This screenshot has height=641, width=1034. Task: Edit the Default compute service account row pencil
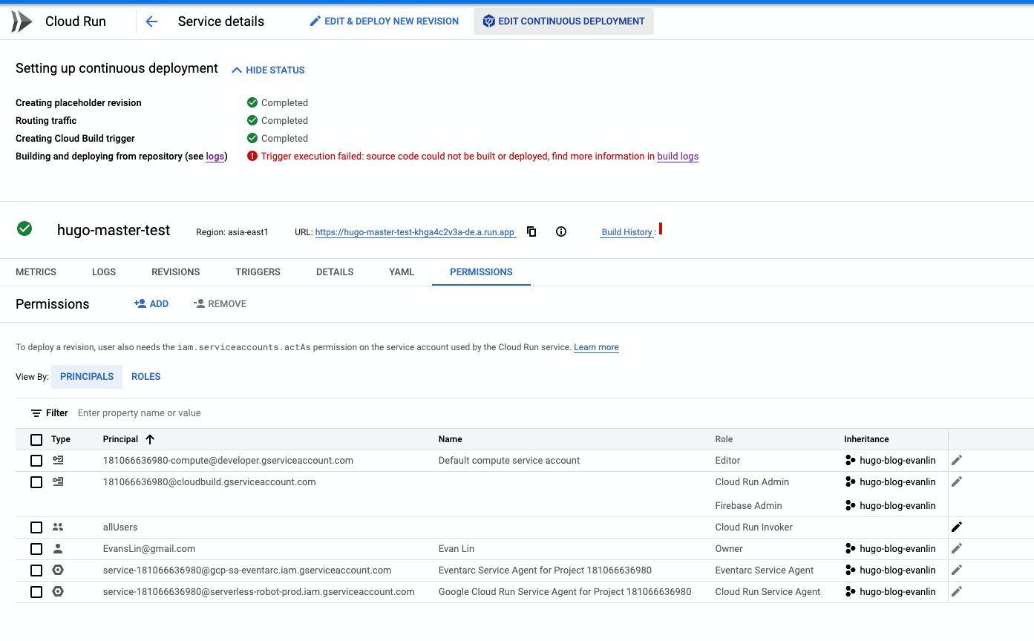click(957, 461)
